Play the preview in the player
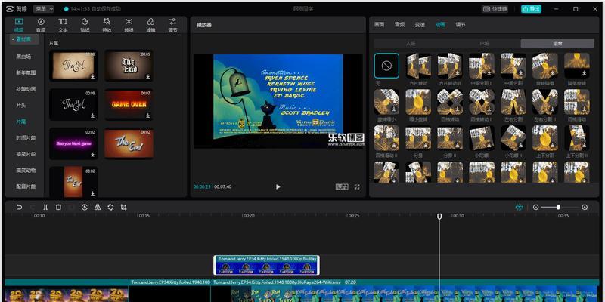 click(x=278, y=186)
